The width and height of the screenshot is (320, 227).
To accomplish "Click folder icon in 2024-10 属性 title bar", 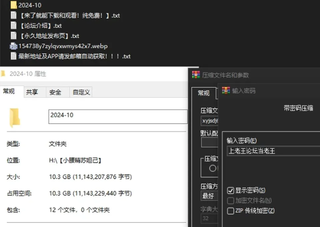I will pyautogui.click(x=3, y=73).
